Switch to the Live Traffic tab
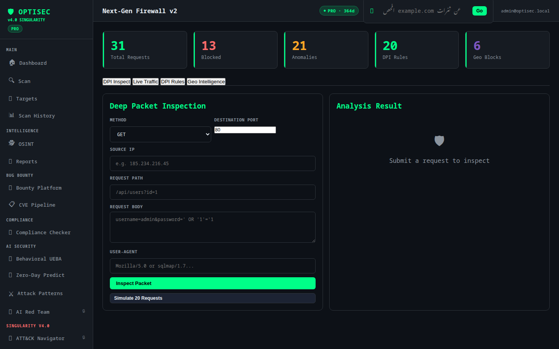 tap(146, 81)
